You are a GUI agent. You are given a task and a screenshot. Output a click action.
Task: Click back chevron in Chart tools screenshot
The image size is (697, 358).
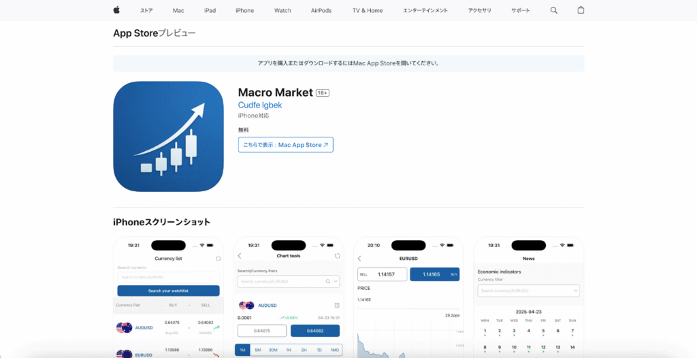(x=240, y=256)
